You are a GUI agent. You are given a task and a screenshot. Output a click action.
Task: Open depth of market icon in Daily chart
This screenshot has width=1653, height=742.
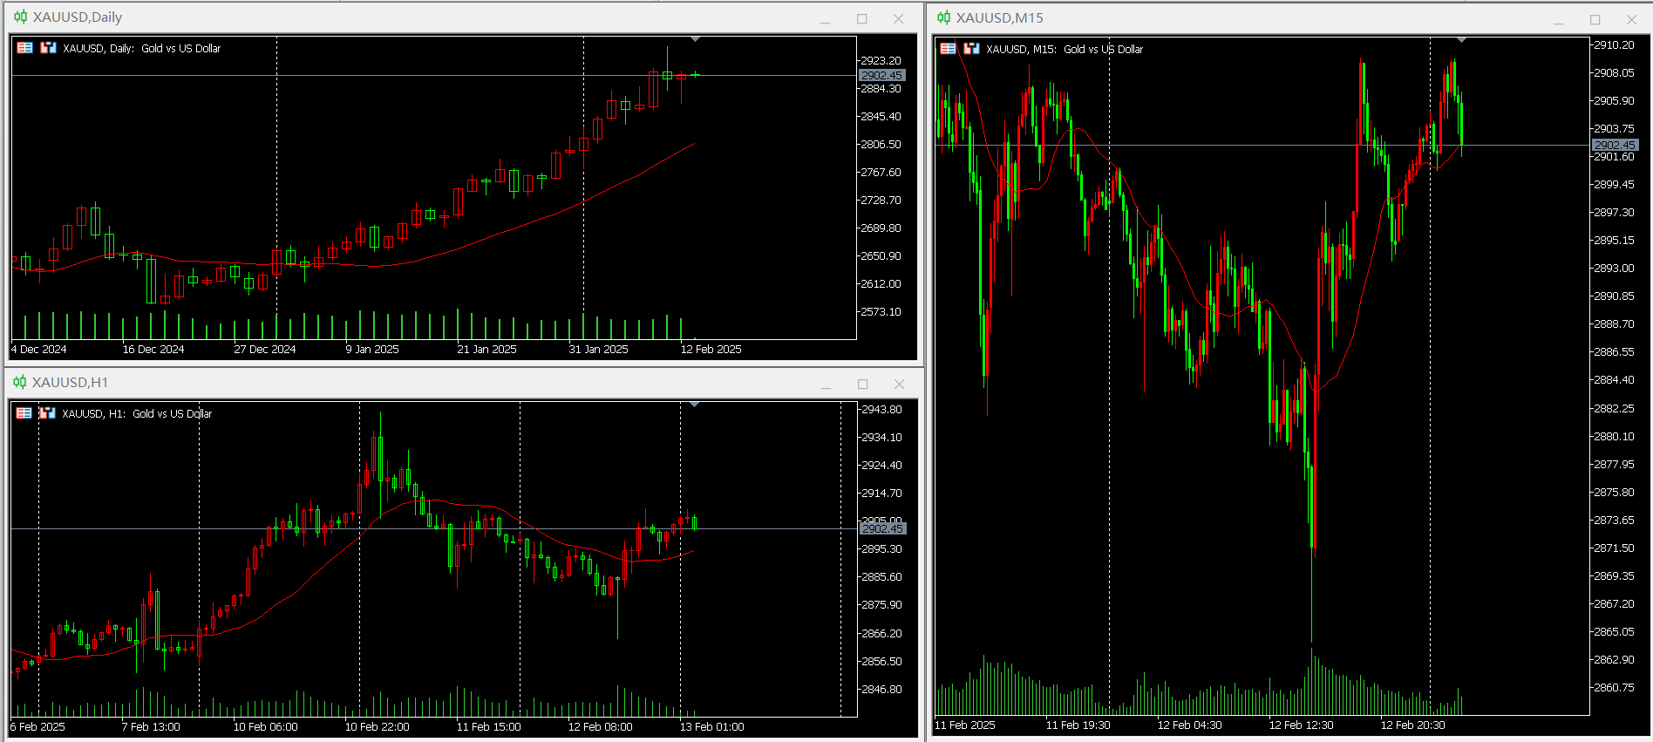click(x=48, y=48)
